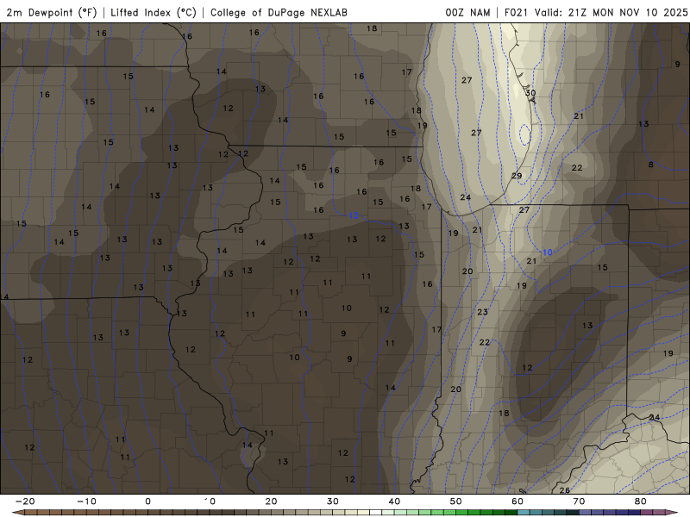Screen dimensions: 690x517
Task: Select the map dewpoint value 26 at bottom edge
Action: (x=565, y=490)
